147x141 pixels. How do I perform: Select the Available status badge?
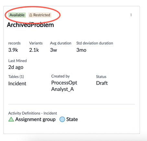coord(17,15)
